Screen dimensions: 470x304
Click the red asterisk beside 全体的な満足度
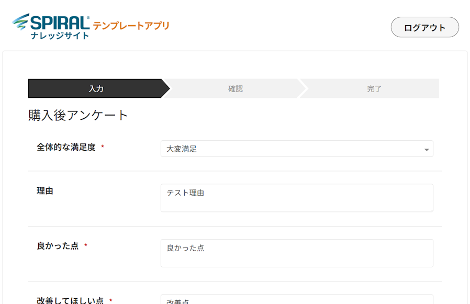pyautogui.click(x=103, y=148)
